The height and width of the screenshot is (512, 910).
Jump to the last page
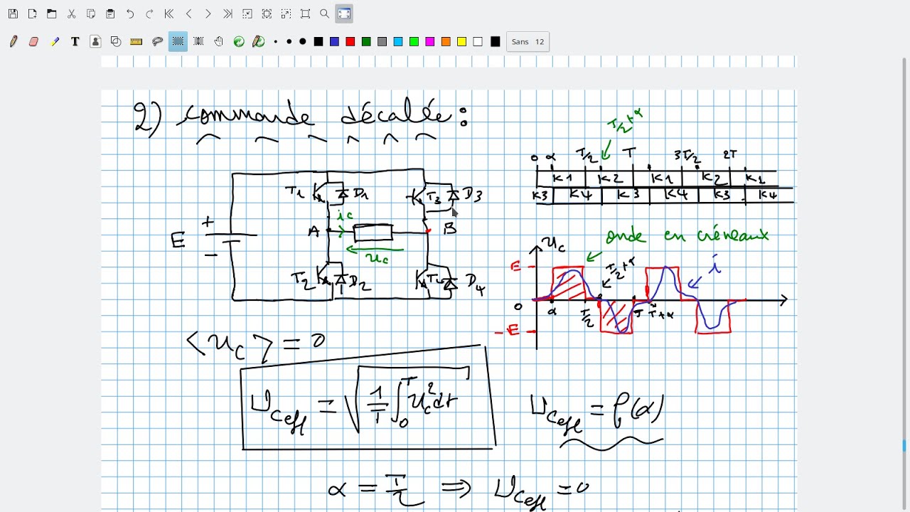(227, 14)
